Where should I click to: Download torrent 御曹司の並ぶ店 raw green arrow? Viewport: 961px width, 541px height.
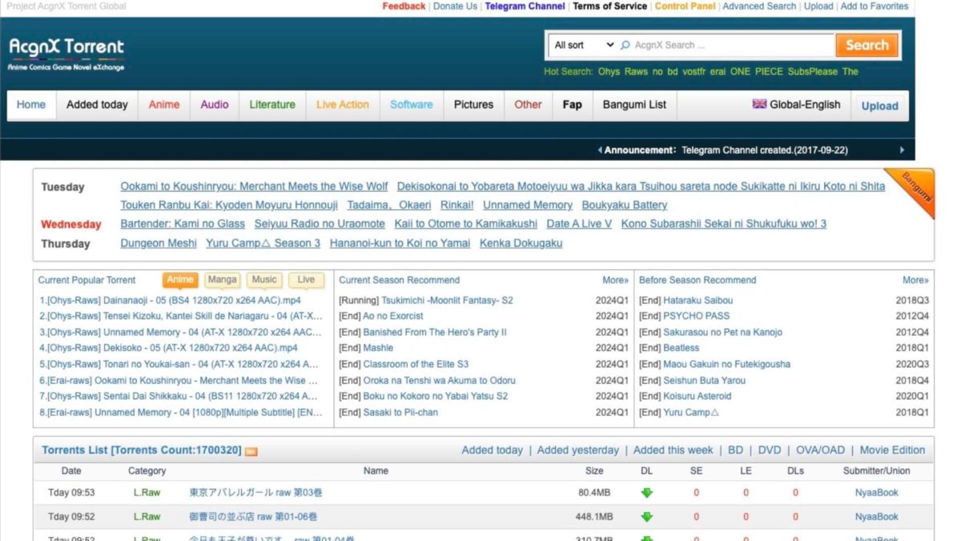click(647, 517)
